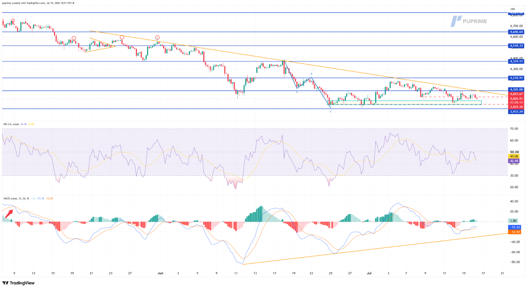The image size is (527, 289).
Task: Select the 4,646.64 horizontal level price label
Action: click(516, 32)
